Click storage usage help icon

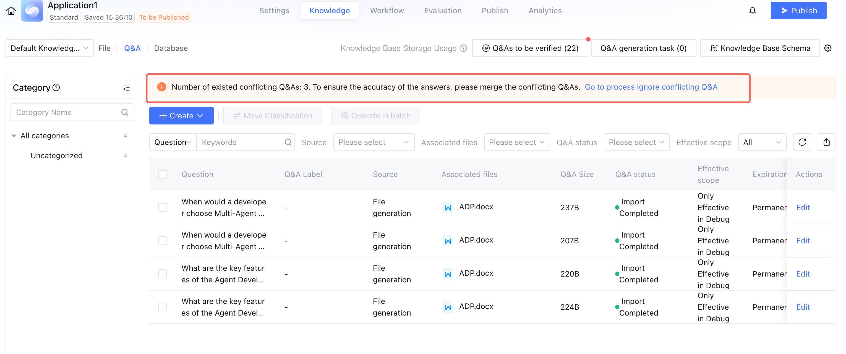(x=463, y=48)
